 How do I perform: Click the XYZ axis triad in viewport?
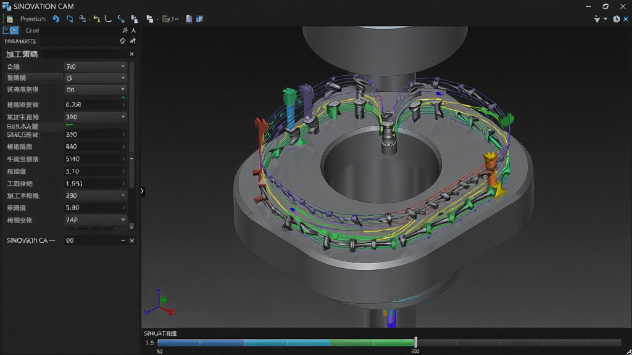160,303
